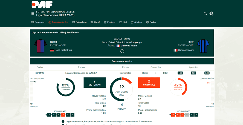Click the Clasif tab list icon

click(92, 22)
